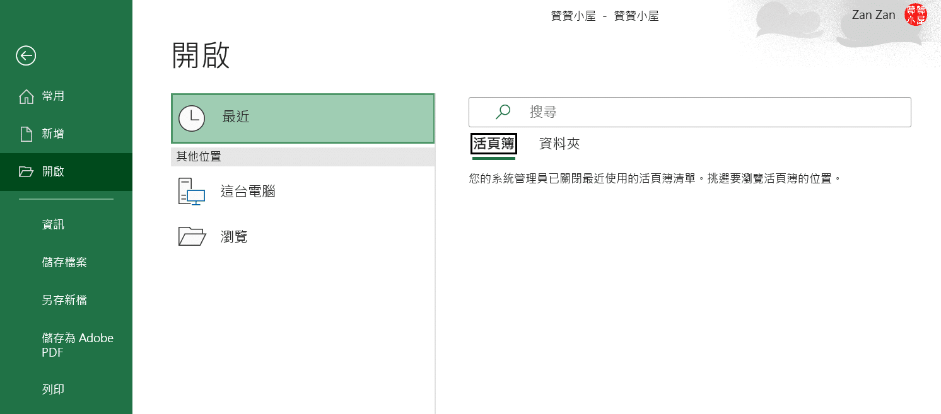
Task: Click the folder icon beside 瀏覽
Action: click(x=192, y=236)
